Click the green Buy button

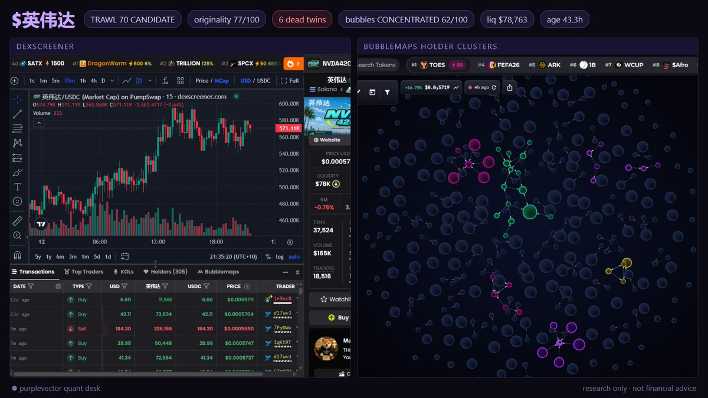click(330, 317)
